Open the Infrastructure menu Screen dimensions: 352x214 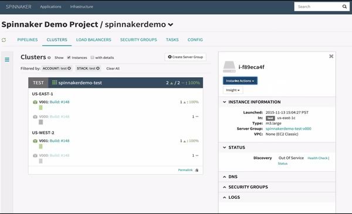pyautogui.click(x=82, y=6)
